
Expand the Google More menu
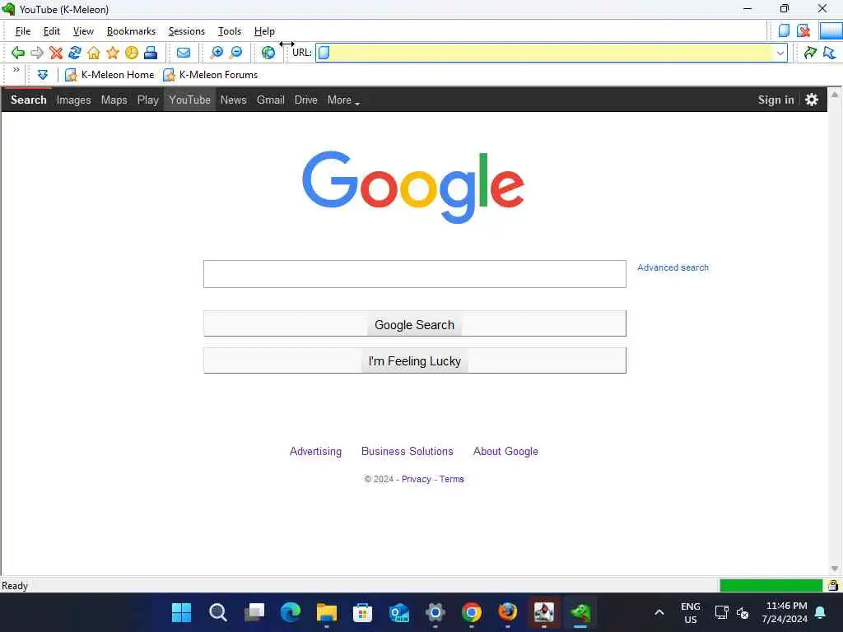coord(343,100)
